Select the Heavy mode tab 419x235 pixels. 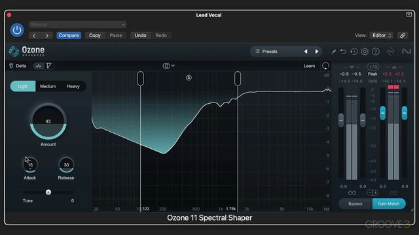[x=73, y=86]
